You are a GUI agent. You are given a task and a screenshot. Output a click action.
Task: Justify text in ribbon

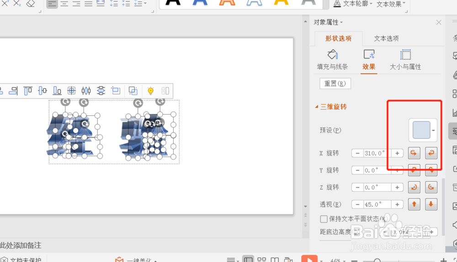[89, 4]
